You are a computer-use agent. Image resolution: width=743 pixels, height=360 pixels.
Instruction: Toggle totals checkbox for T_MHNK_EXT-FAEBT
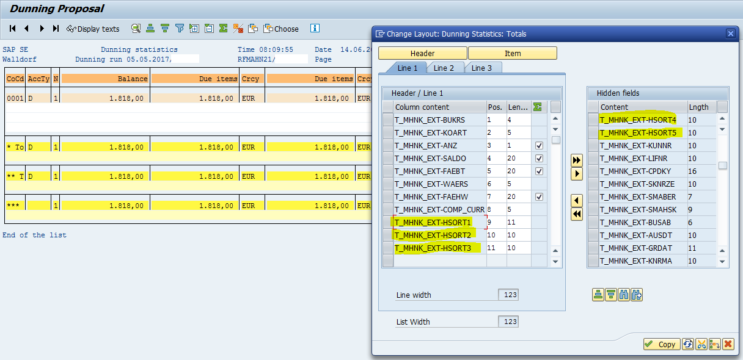click(x=538, y=171)
